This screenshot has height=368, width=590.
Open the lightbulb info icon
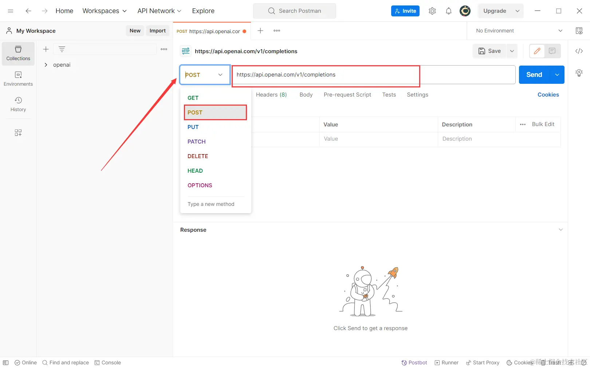579,73
